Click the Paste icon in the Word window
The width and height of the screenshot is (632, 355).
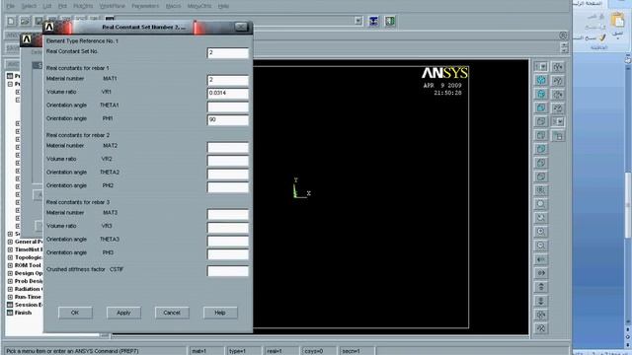617,20
